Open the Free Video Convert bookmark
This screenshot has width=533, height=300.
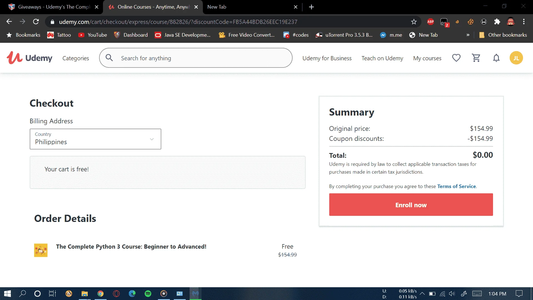tap(247, 35)
